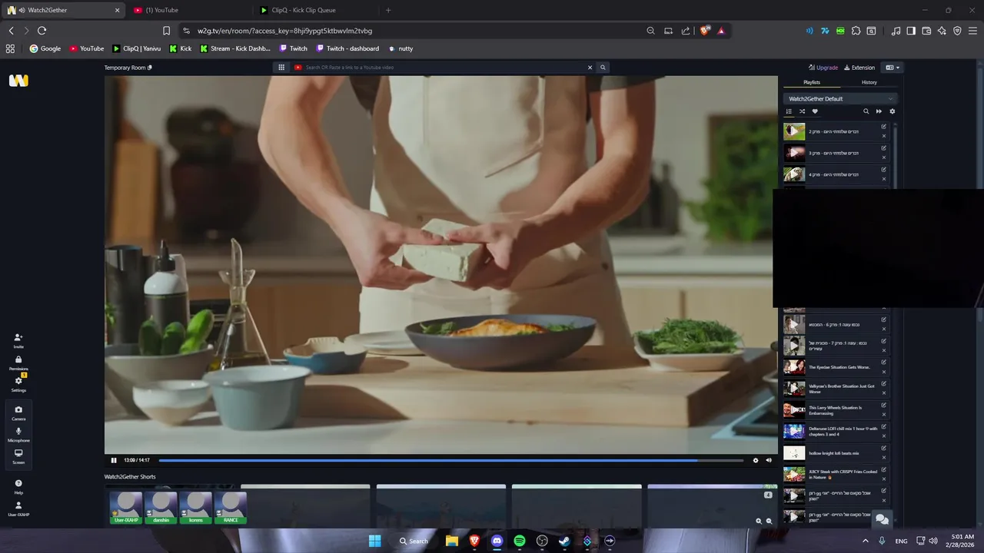This screenshot has height=553, width=984.
Task: Toggle the Microphone in left sidebar
Action: [x=18, y=434]
